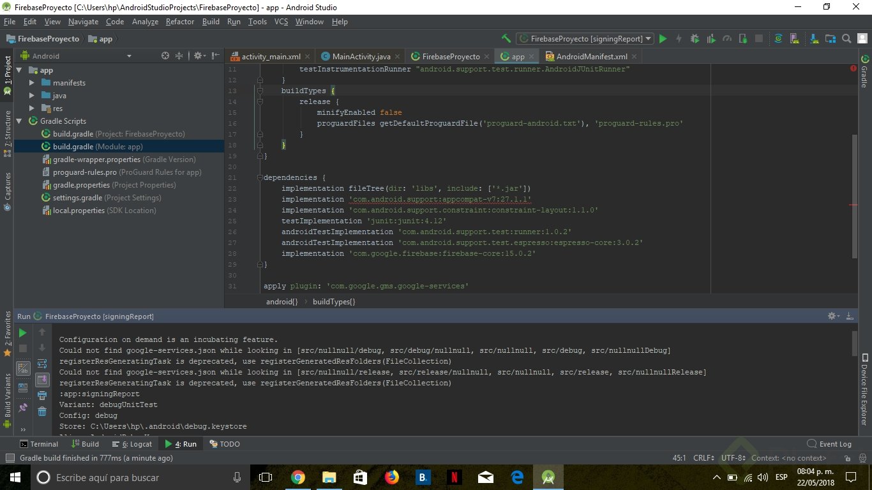The height and width of the screenshot is (490, 872).
Task: Sync project with Gradle files
Action: pyautogui.click(x=778, y=39)
